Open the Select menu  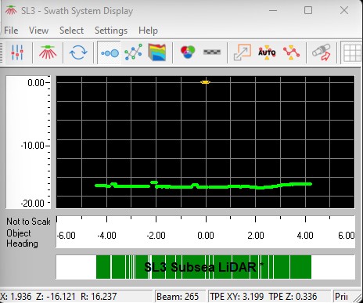coord(71,31)
